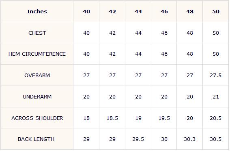
Task: Click the Inches header cell
Action: tap(37, 12)
